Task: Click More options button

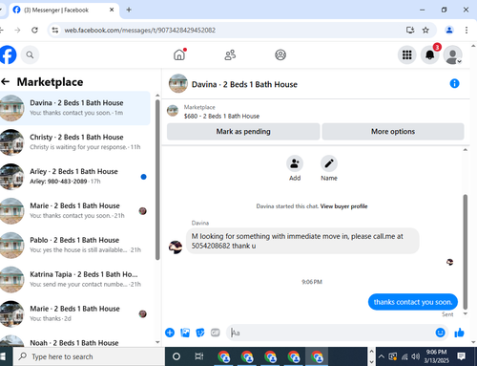Action: point(393,131)
